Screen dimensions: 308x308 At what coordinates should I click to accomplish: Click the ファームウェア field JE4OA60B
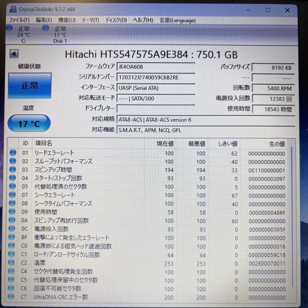(156, 66)
